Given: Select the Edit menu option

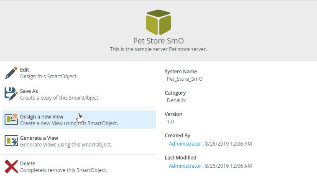Looking at the screenshot, I should pos(25,70).
